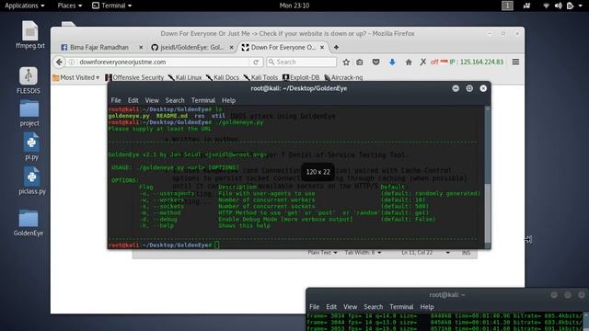Viewport: 589px width, 331px height.
Task: Open GoldenEye folder on desktop
Action: click(29, 223)
